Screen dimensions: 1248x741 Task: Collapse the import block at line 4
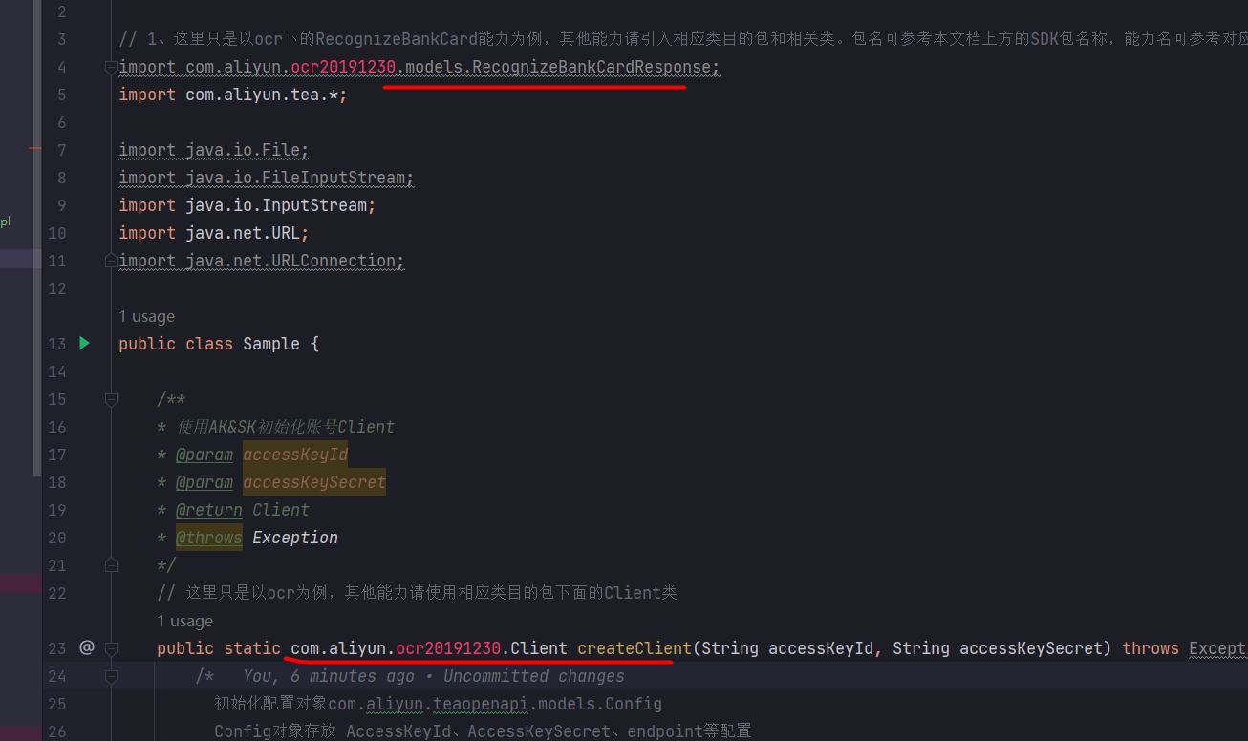coord(111,67)
